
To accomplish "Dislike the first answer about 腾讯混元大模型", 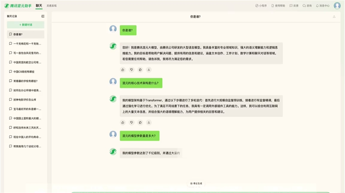I will pyautogui.click(x=131, y=70).
